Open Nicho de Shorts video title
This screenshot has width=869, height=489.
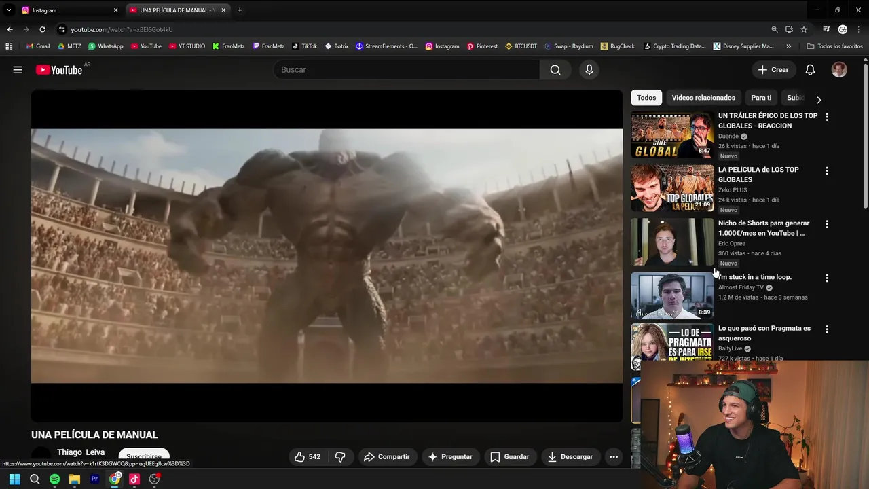pos(764,228)
